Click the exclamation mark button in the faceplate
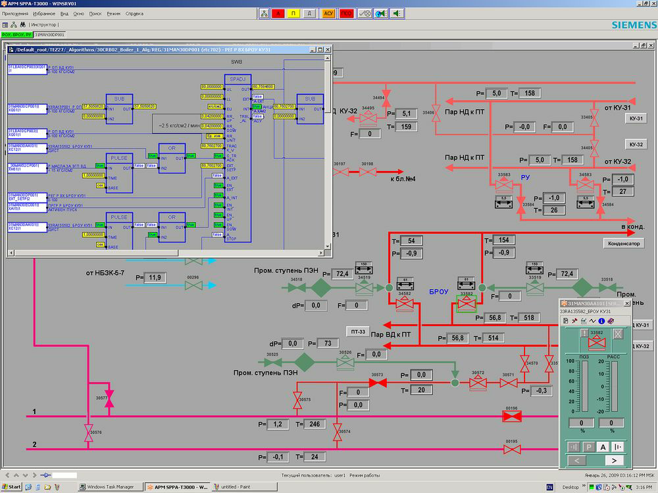The width and height of the screenshot is (658, 493). point(584,333)
